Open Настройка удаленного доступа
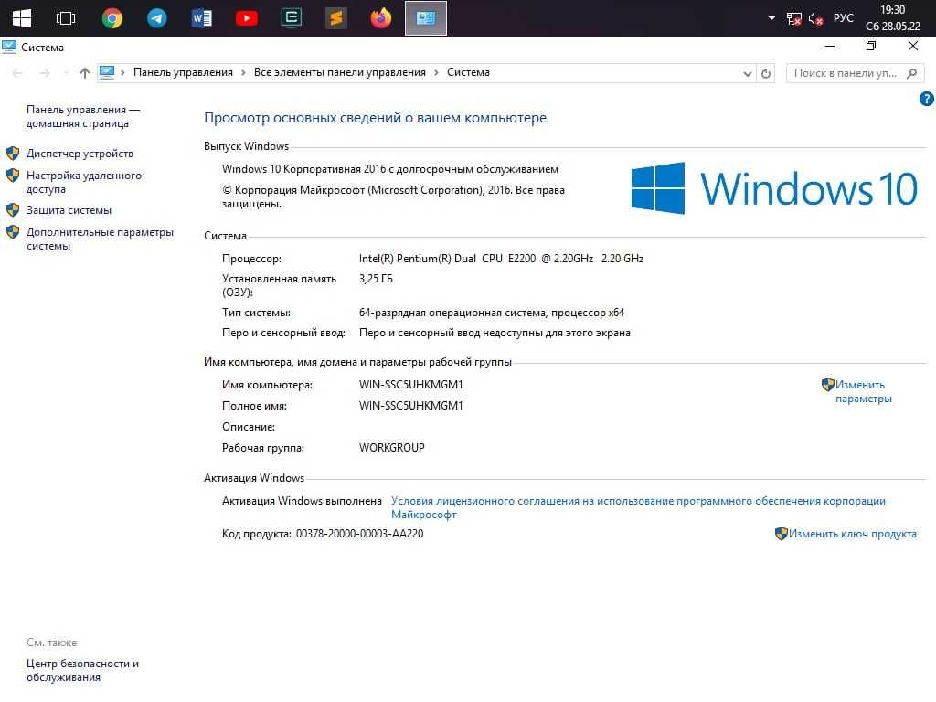 [x=83, y=182]
